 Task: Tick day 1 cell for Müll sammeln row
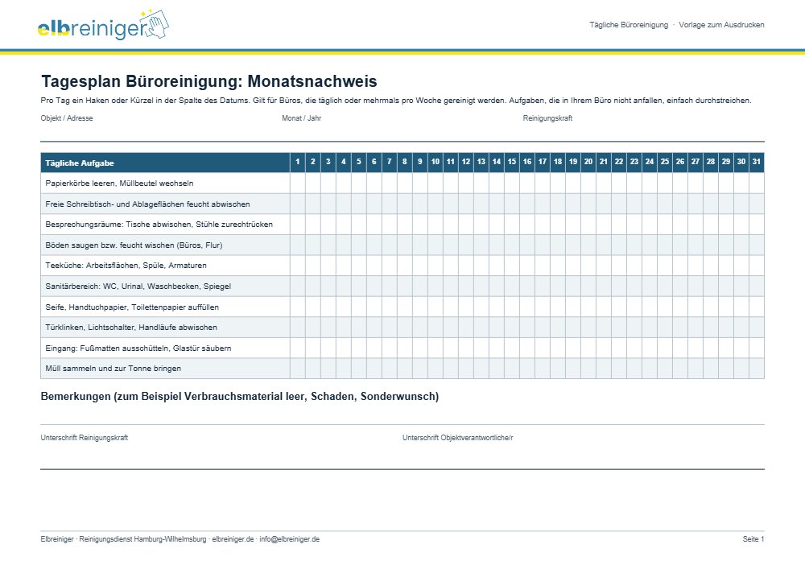coord(298,369)
